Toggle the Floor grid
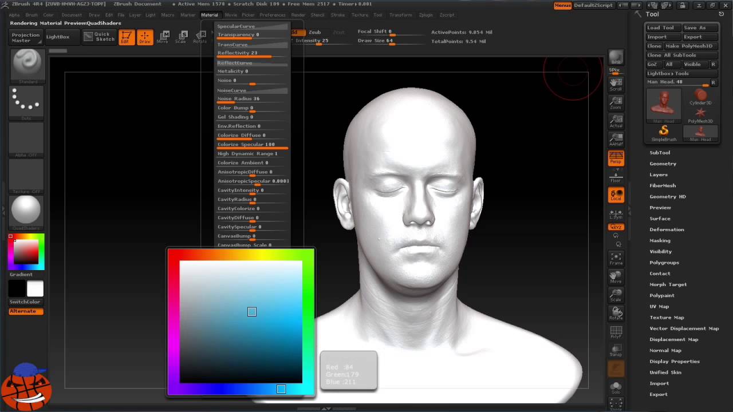This screenshot has width=733, height=412. click(616, 176)
